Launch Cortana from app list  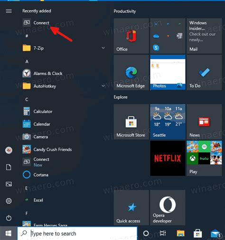[x=36, y=175]
